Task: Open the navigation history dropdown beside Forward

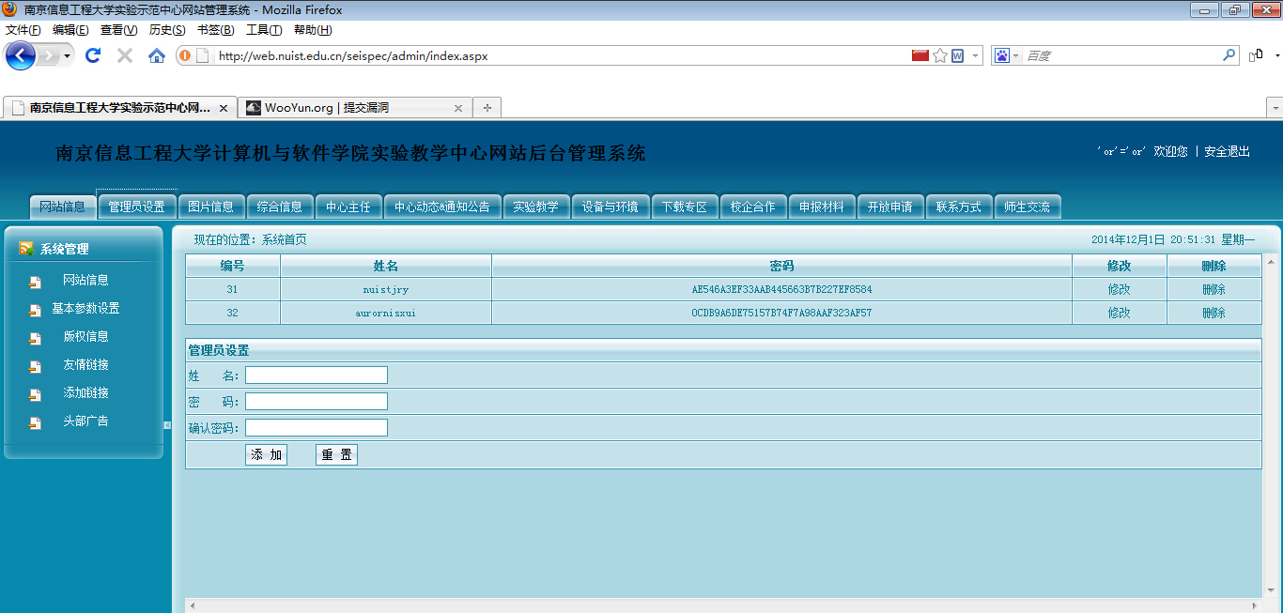Action: click(67, 55)
